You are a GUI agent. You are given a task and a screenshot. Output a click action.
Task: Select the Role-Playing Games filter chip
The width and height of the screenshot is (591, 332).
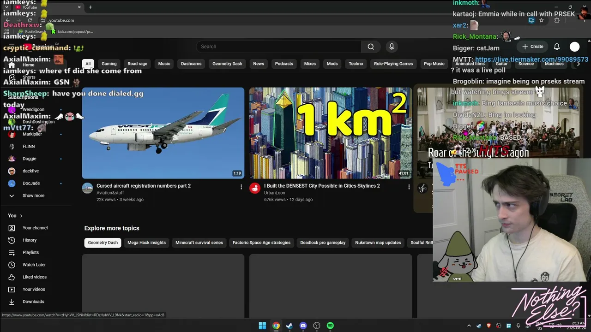coord(393,64)
